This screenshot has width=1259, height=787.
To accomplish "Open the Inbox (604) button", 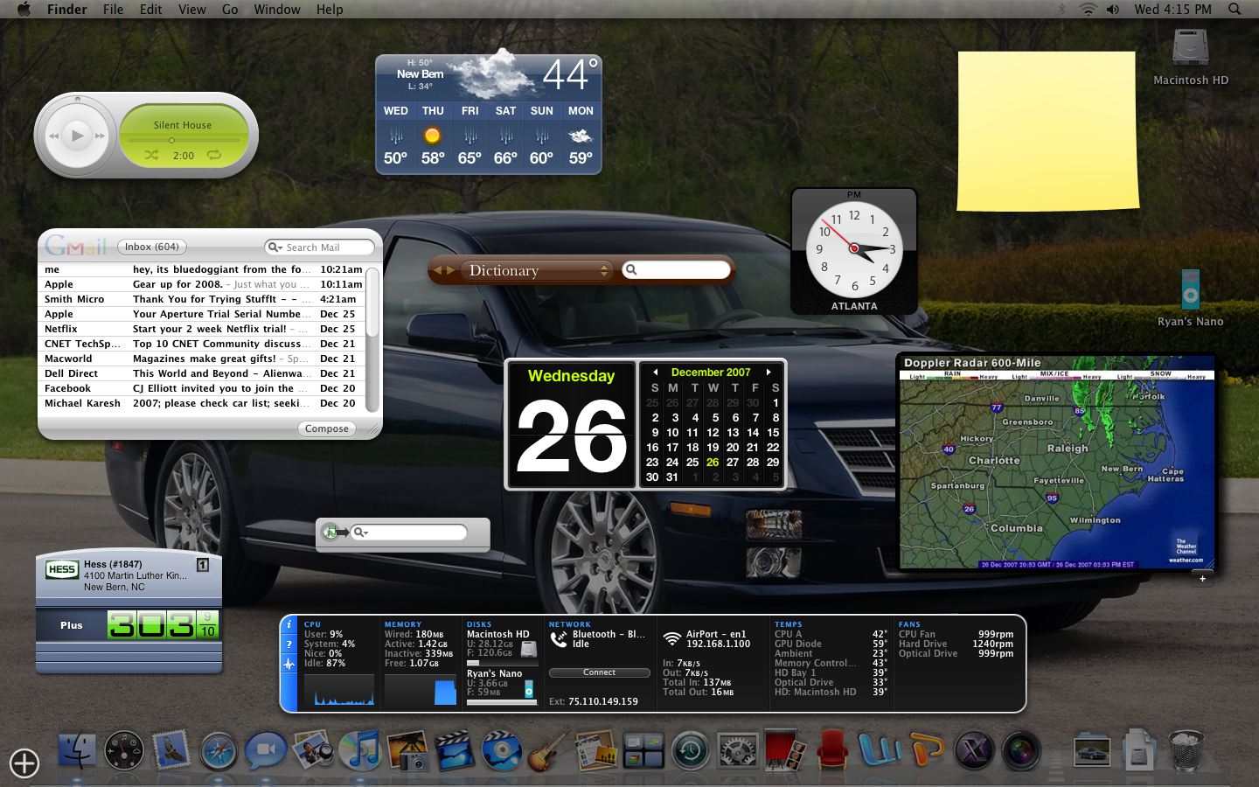I will [152, 247].
